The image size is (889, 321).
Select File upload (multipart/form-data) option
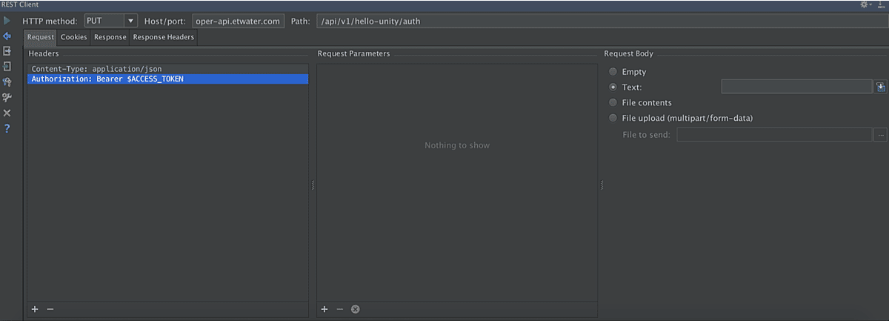coord(613,119)
